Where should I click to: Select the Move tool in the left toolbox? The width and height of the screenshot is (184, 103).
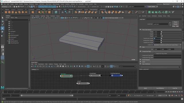tap(3, 28)
